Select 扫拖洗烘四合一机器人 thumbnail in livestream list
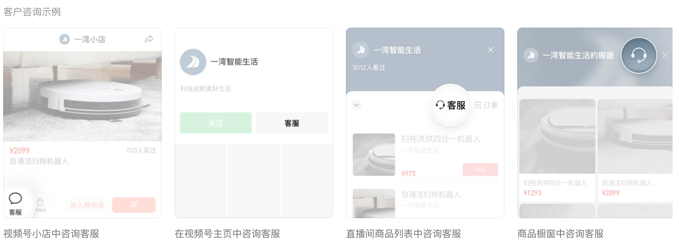The width and height of the screenshot is (679, 245). 374,155
